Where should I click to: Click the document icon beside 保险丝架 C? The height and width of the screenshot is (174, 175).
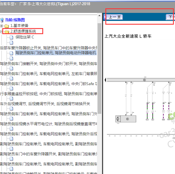click(x=12, y=38)
